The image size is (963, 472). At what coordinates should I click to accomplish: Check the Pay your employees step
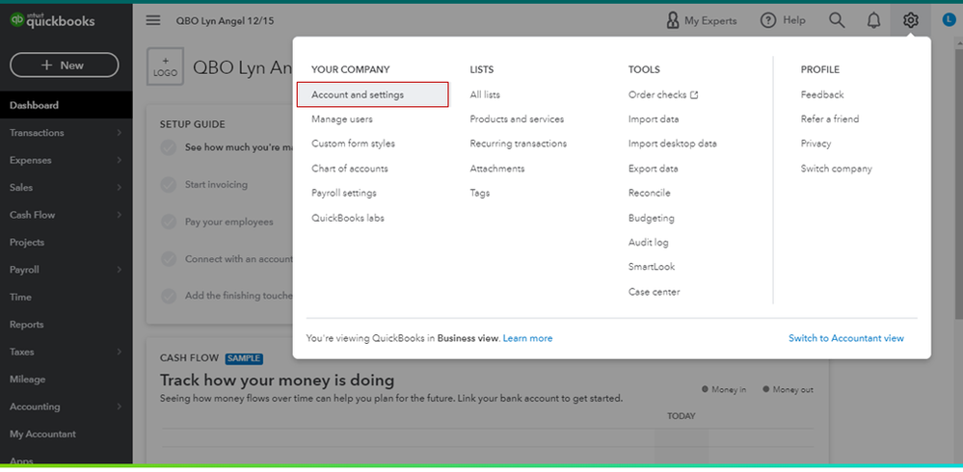tap(169, 222)
